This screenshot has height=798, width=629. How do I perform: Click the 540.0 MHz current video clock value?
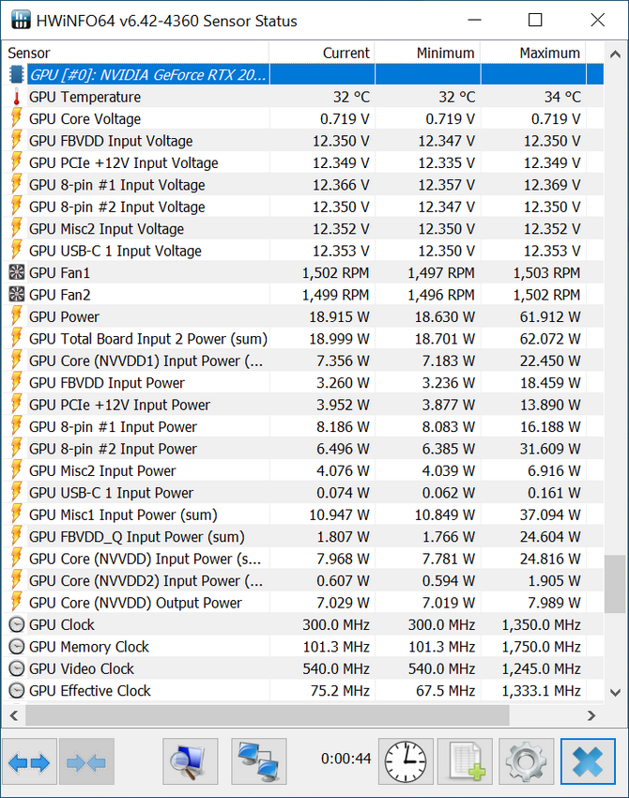(336, 668)
